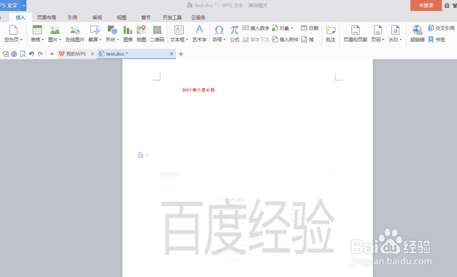Insert a symbol with 符号 Omega icon

[219, 30]
